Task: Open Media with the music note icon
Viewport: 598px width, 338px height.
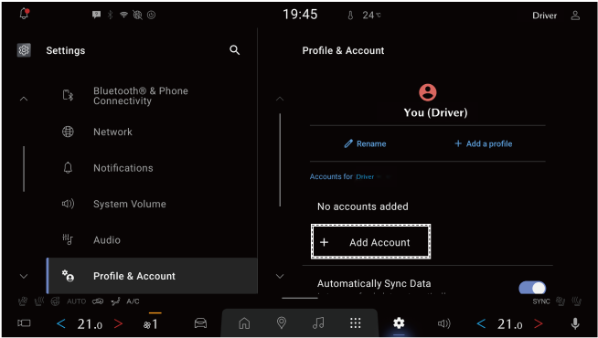Action: [x=318, y=323]
